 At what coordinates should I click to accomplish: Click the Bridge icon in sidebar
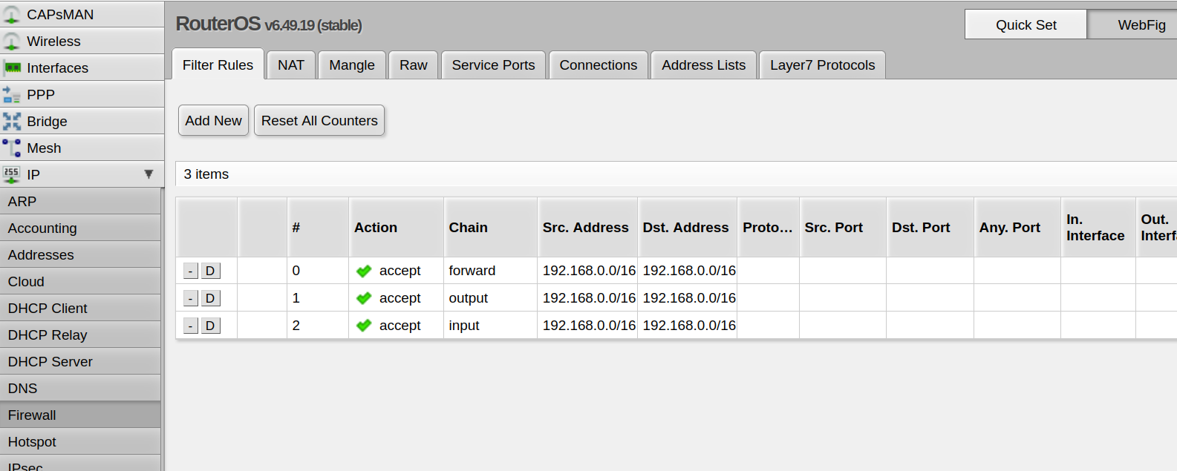point(11,122)
